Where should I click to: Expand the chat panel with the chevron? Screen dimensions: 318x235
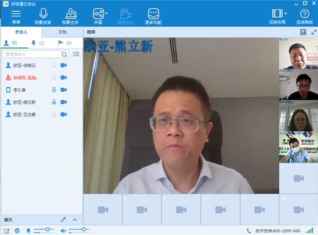[x=75, y=220]
